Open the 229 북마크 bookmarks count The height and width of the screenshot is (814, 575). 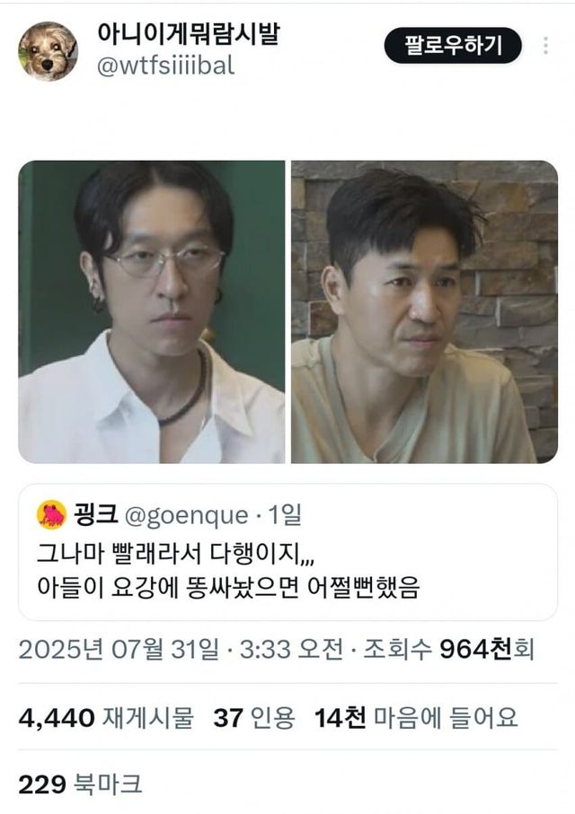point(80,783)
